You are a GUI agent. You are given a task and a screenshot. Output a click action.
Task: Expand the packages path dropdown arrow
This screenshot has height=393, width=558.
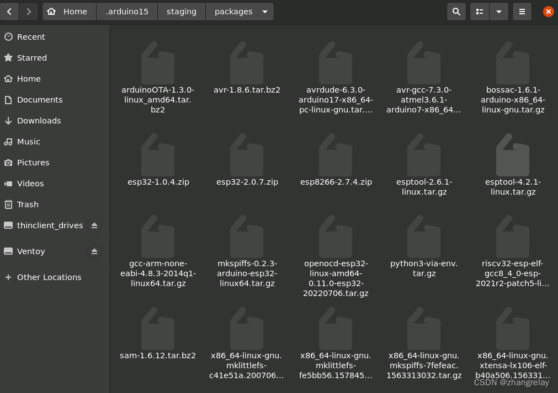(x=265, y=12)
